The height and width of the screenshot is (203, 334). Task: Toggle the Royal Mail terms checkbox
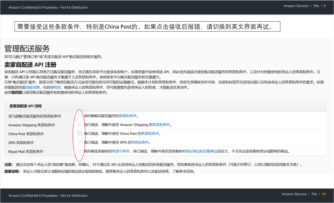coord(80,151)
